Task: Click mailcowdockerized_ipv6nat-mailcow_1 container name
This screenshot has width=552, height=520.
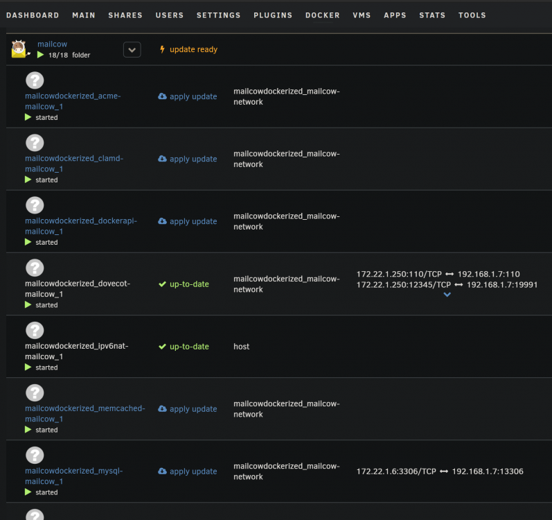Action: tap(77, 351)
